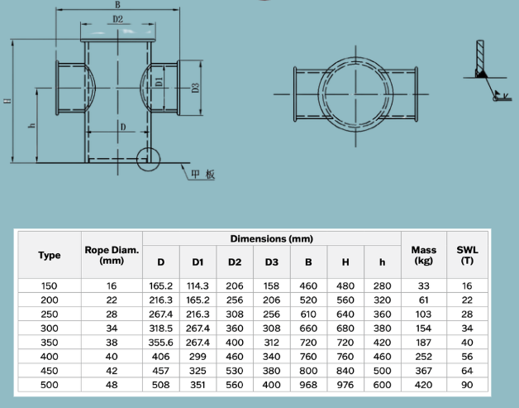Click the 甲板 deck label

pyautogui.click(x=202, y=174)
